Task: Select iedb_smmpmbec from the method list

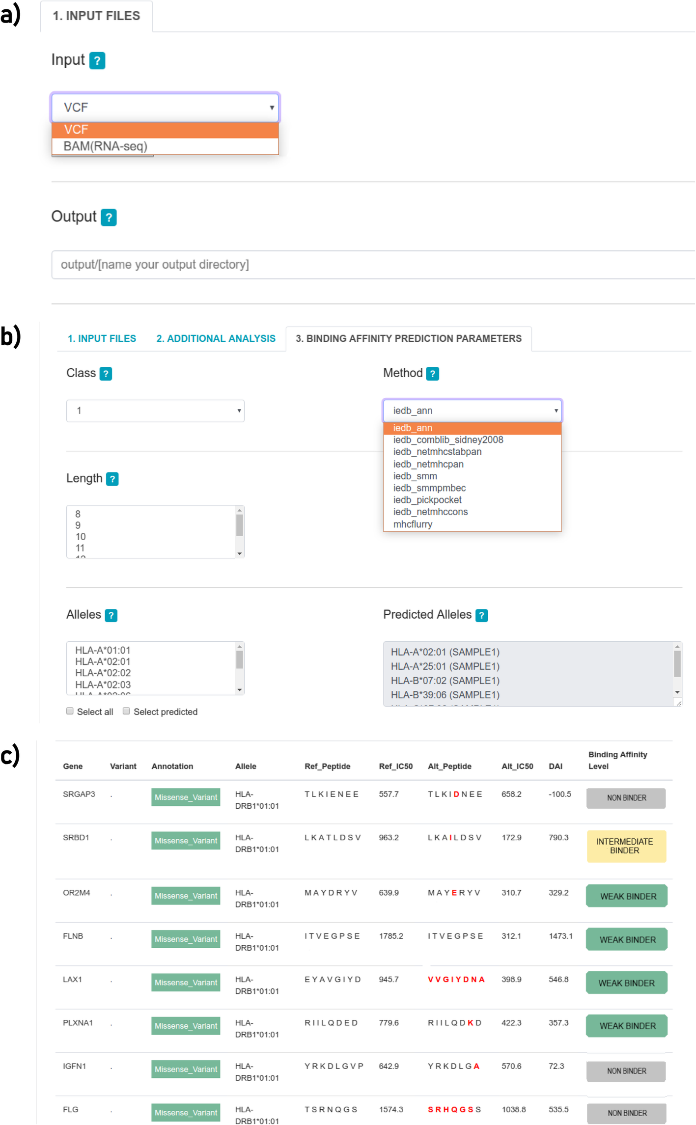Action: point(472,488)
